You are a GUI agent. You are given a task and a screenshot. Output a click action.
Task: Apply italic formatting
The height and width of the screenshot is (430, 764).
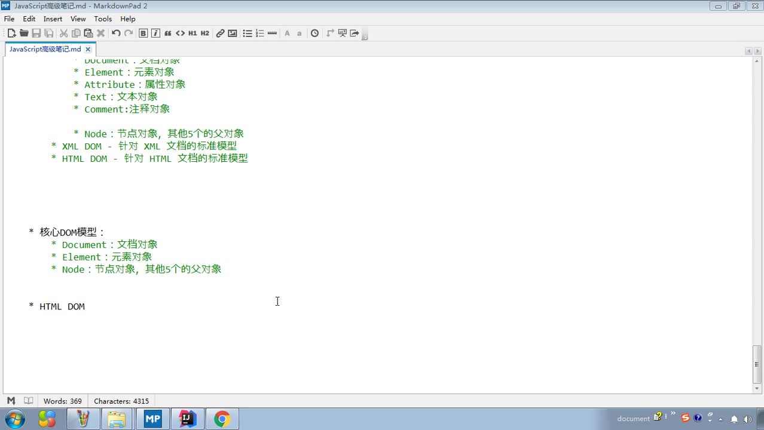coord(156,33)
